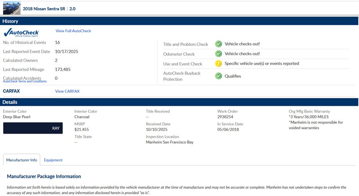Click the green check beside Odometer Check
359x196 pixels.
click(219, 54)
